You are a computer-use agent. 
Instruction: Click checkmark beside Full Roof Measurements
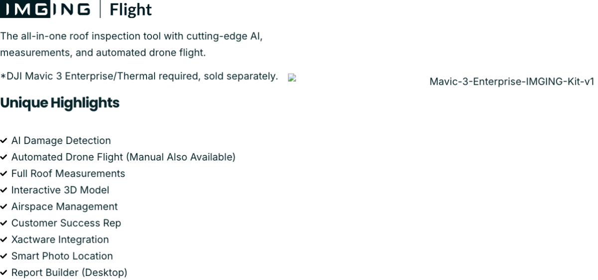[4, 174]
